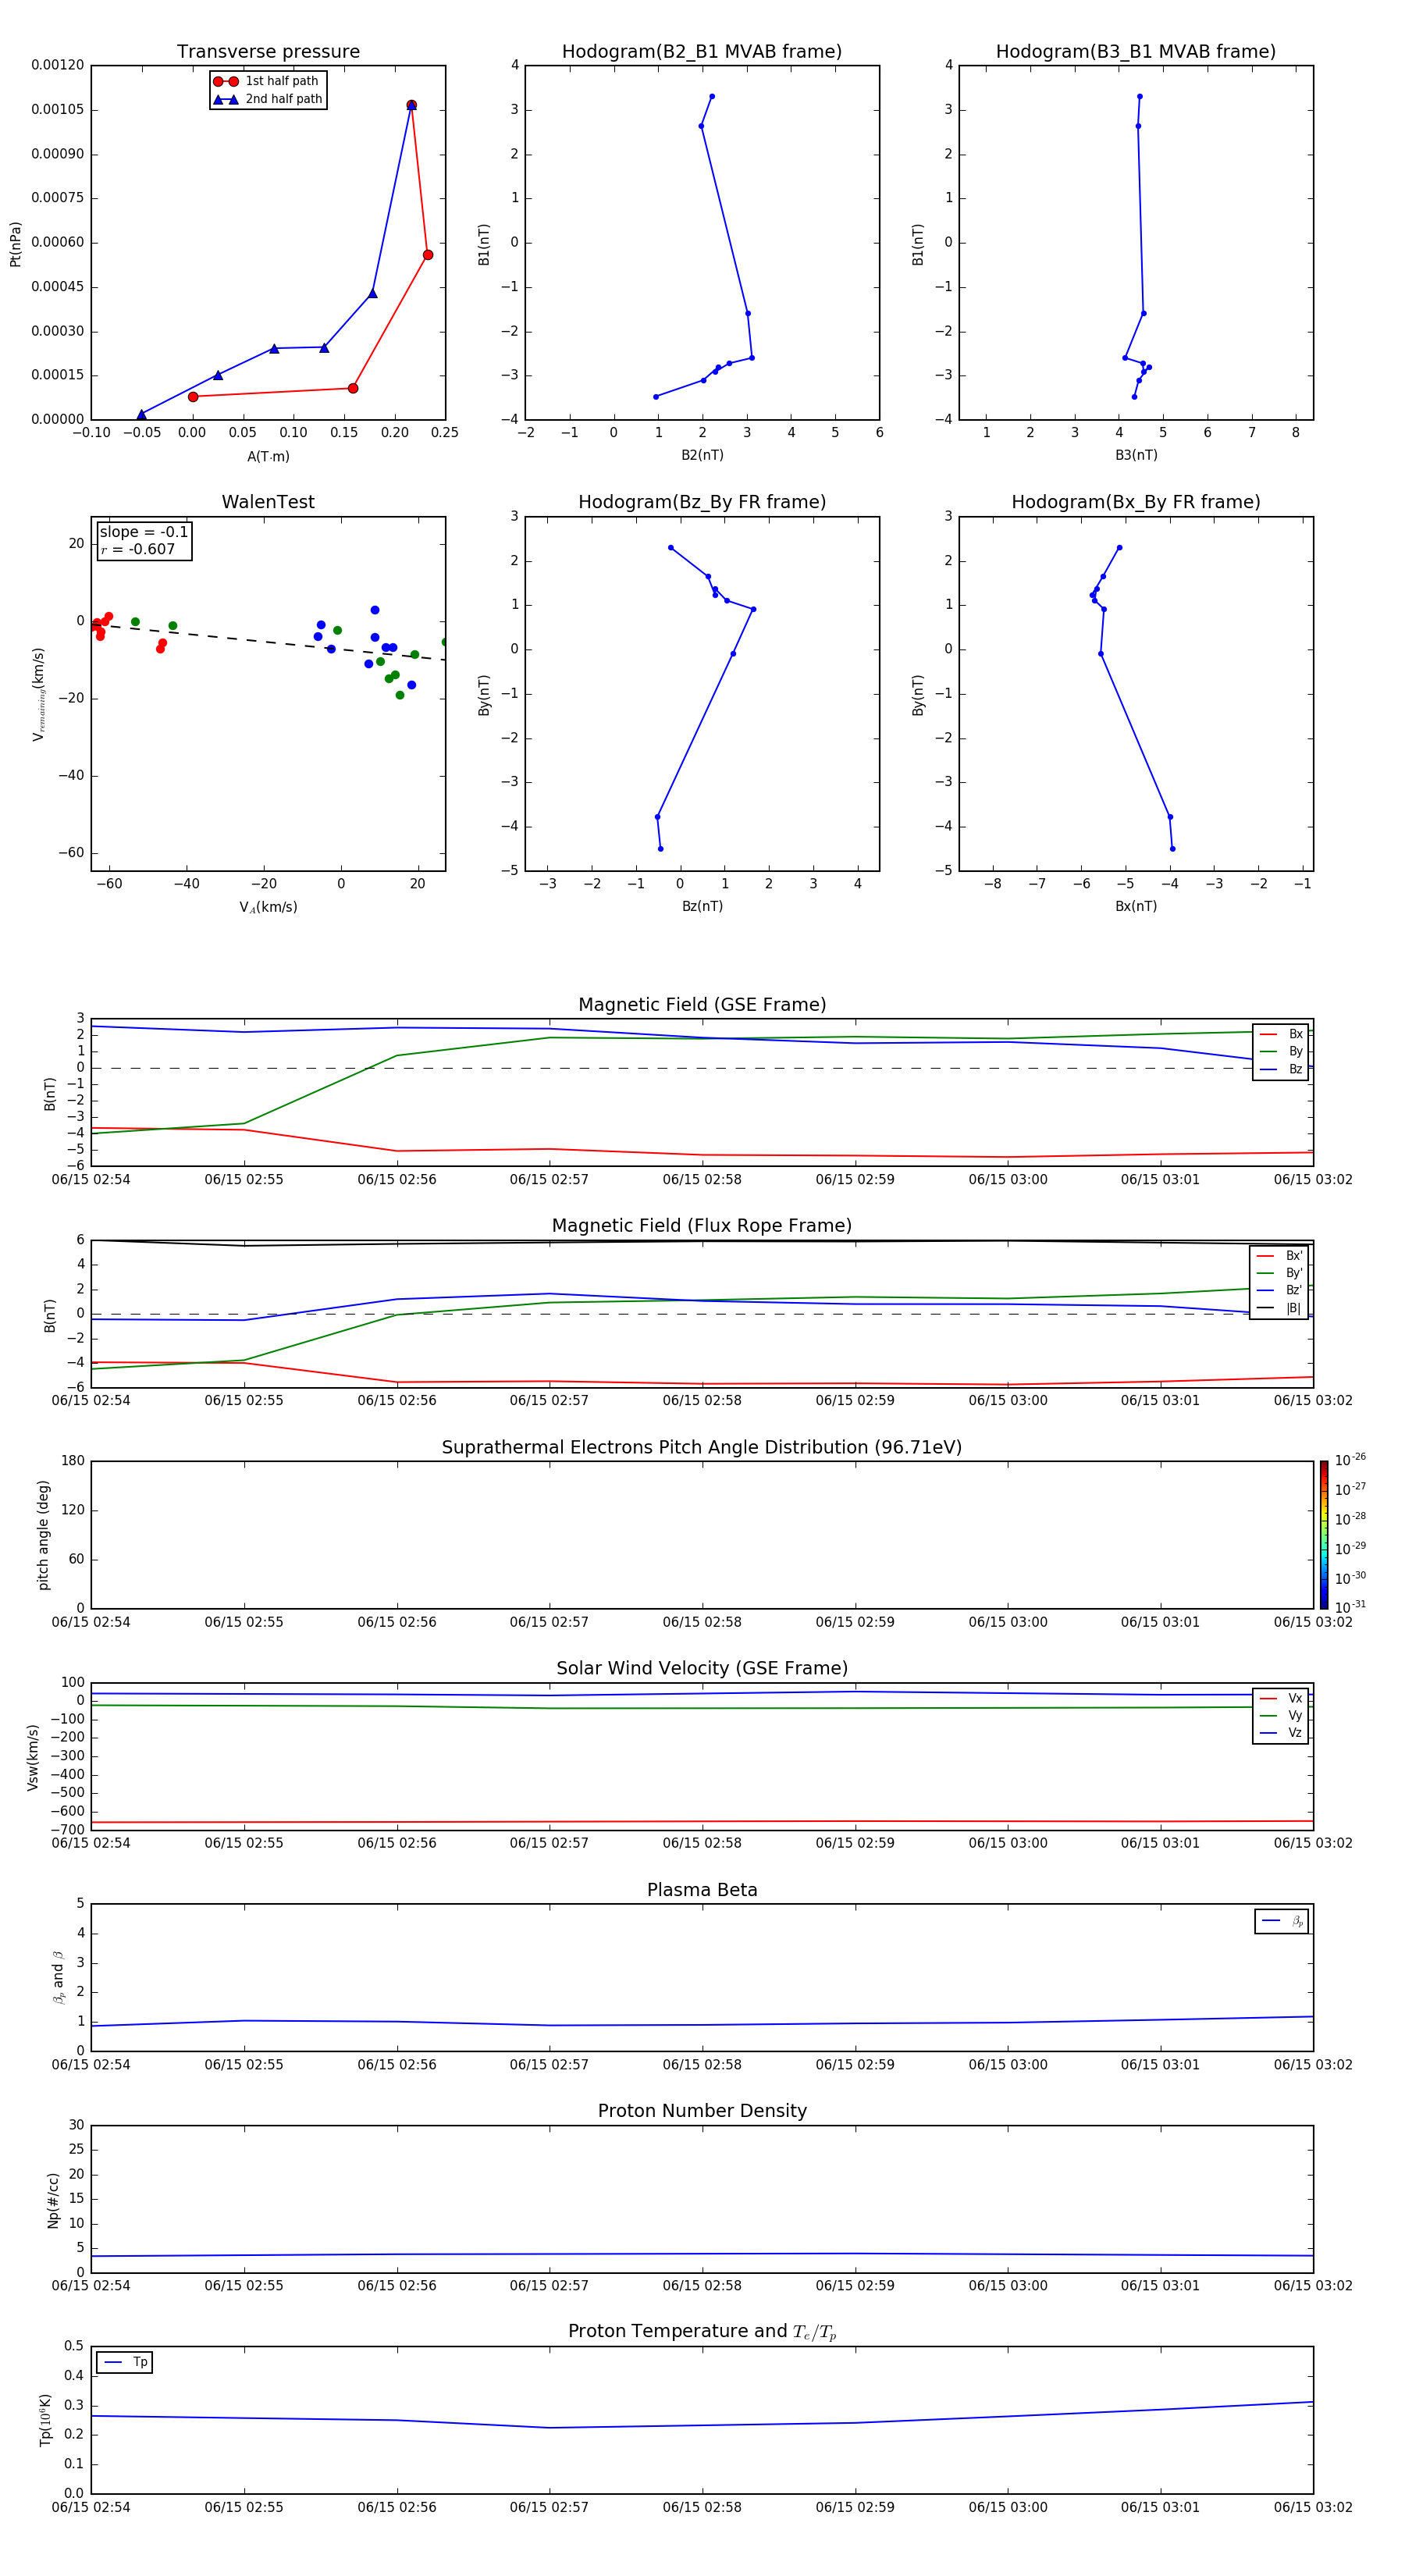The height and width of the screenshot is (2576, 1405).
Task: Click '06/15 02:56' tick under GSE Frame plot
Action: (x=397, y=1180)
